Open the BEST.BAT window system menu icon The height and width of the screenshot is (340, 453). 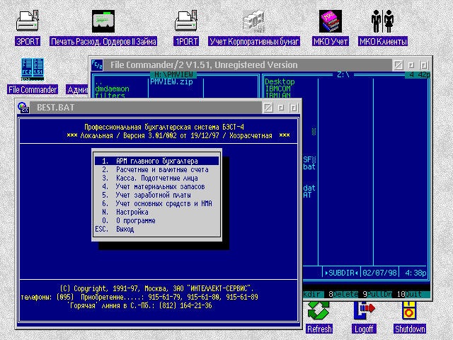point(23,108)
